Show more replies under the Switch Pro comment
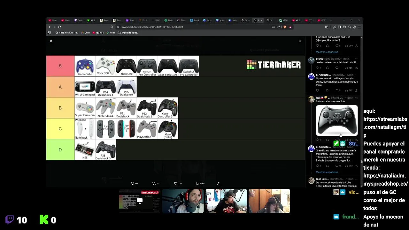 tap(327, 172)
